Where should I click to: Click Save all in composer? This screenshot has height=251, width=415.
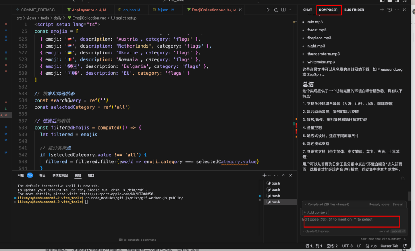[398, 205]
